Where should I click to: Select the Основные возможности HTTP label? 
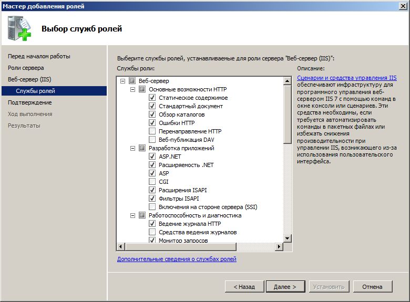tap(188, 89)
